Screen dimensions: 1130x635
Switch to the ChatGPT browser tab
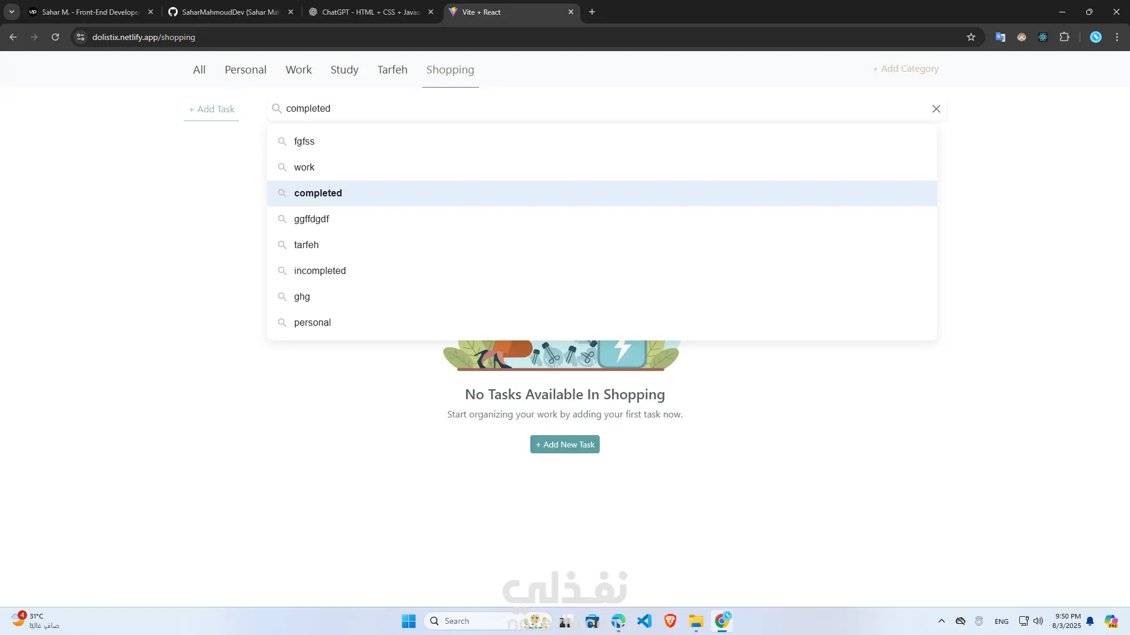(370, 12)
